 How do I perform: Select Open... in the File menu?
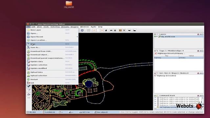point(52,33)
